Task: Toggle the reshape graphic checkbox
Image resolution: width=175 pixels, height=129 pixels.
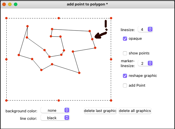Action: (x=125, y=76)
